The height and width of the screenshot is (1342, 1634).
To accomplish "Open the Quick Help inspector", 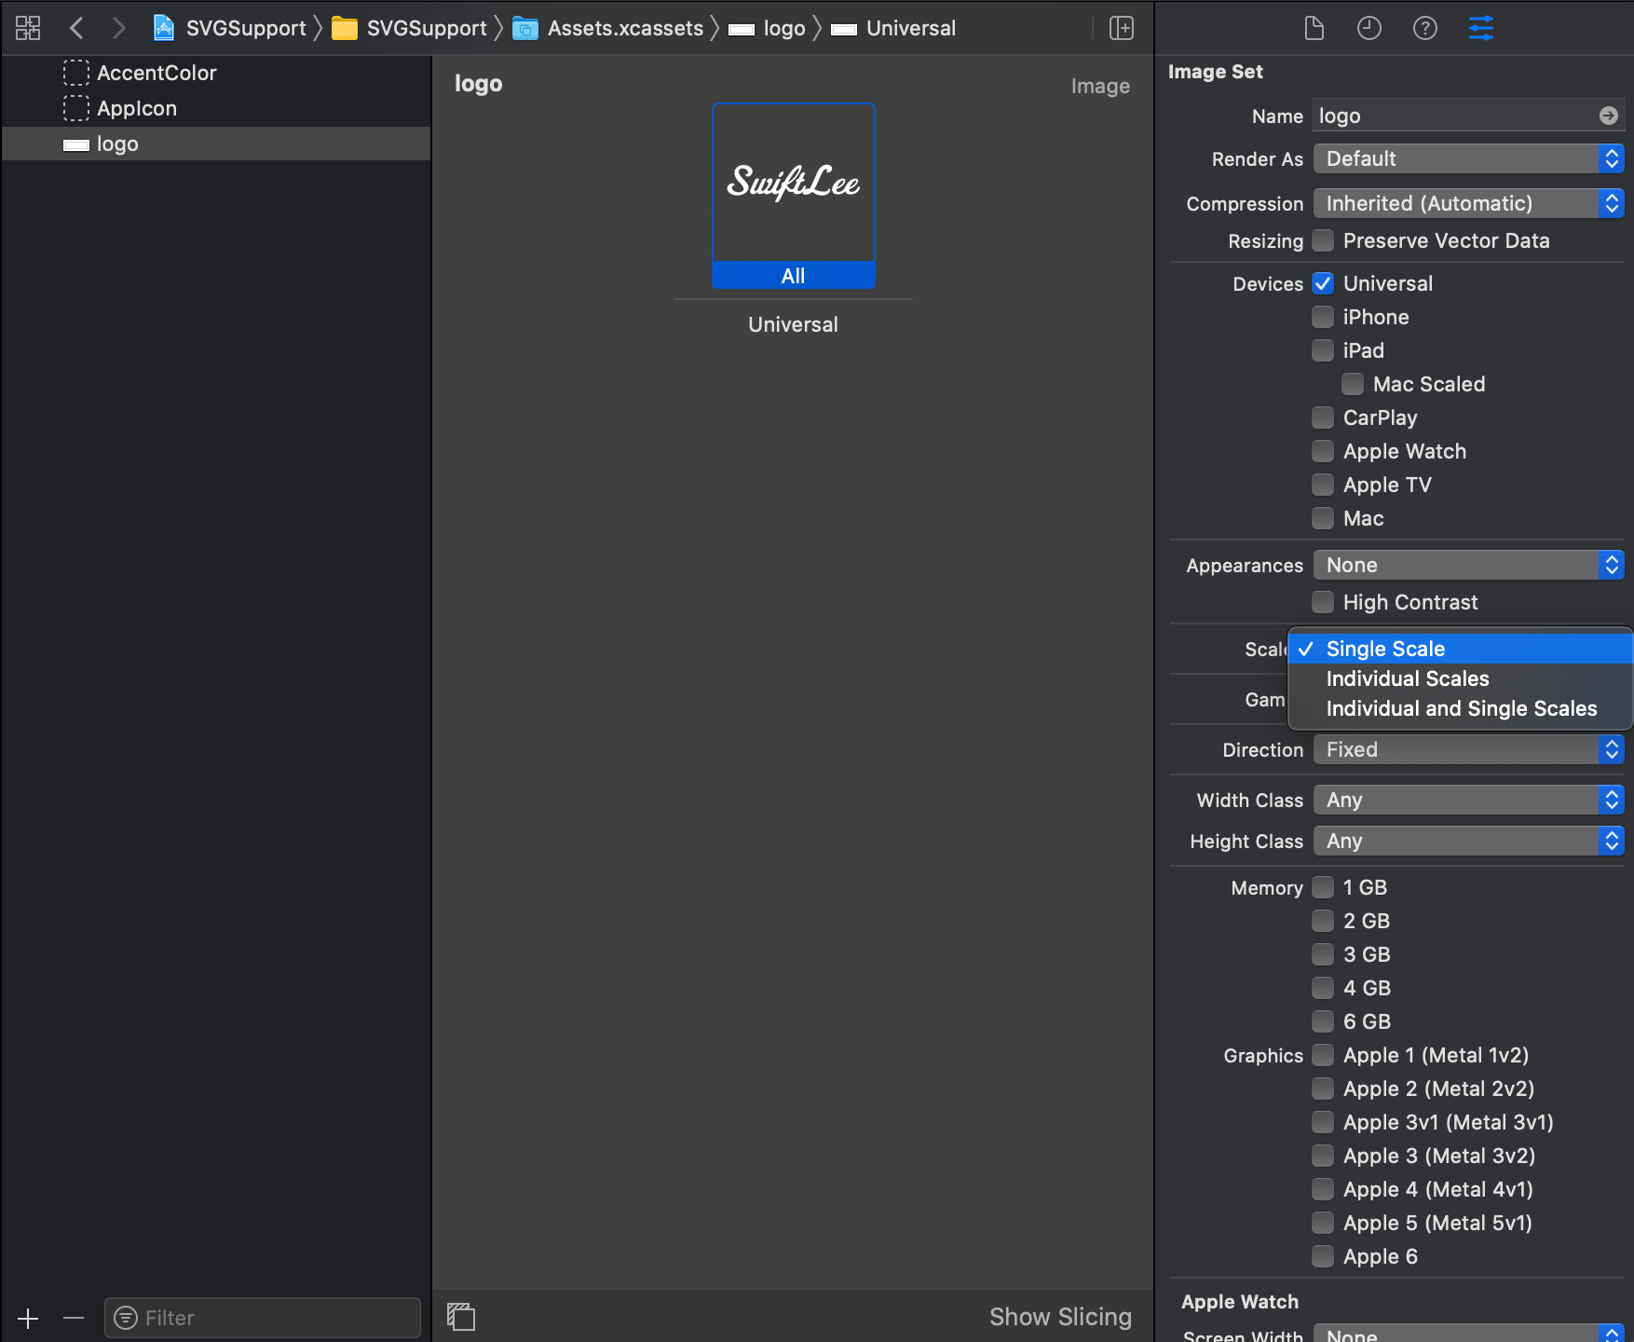I will (1425, 28).
